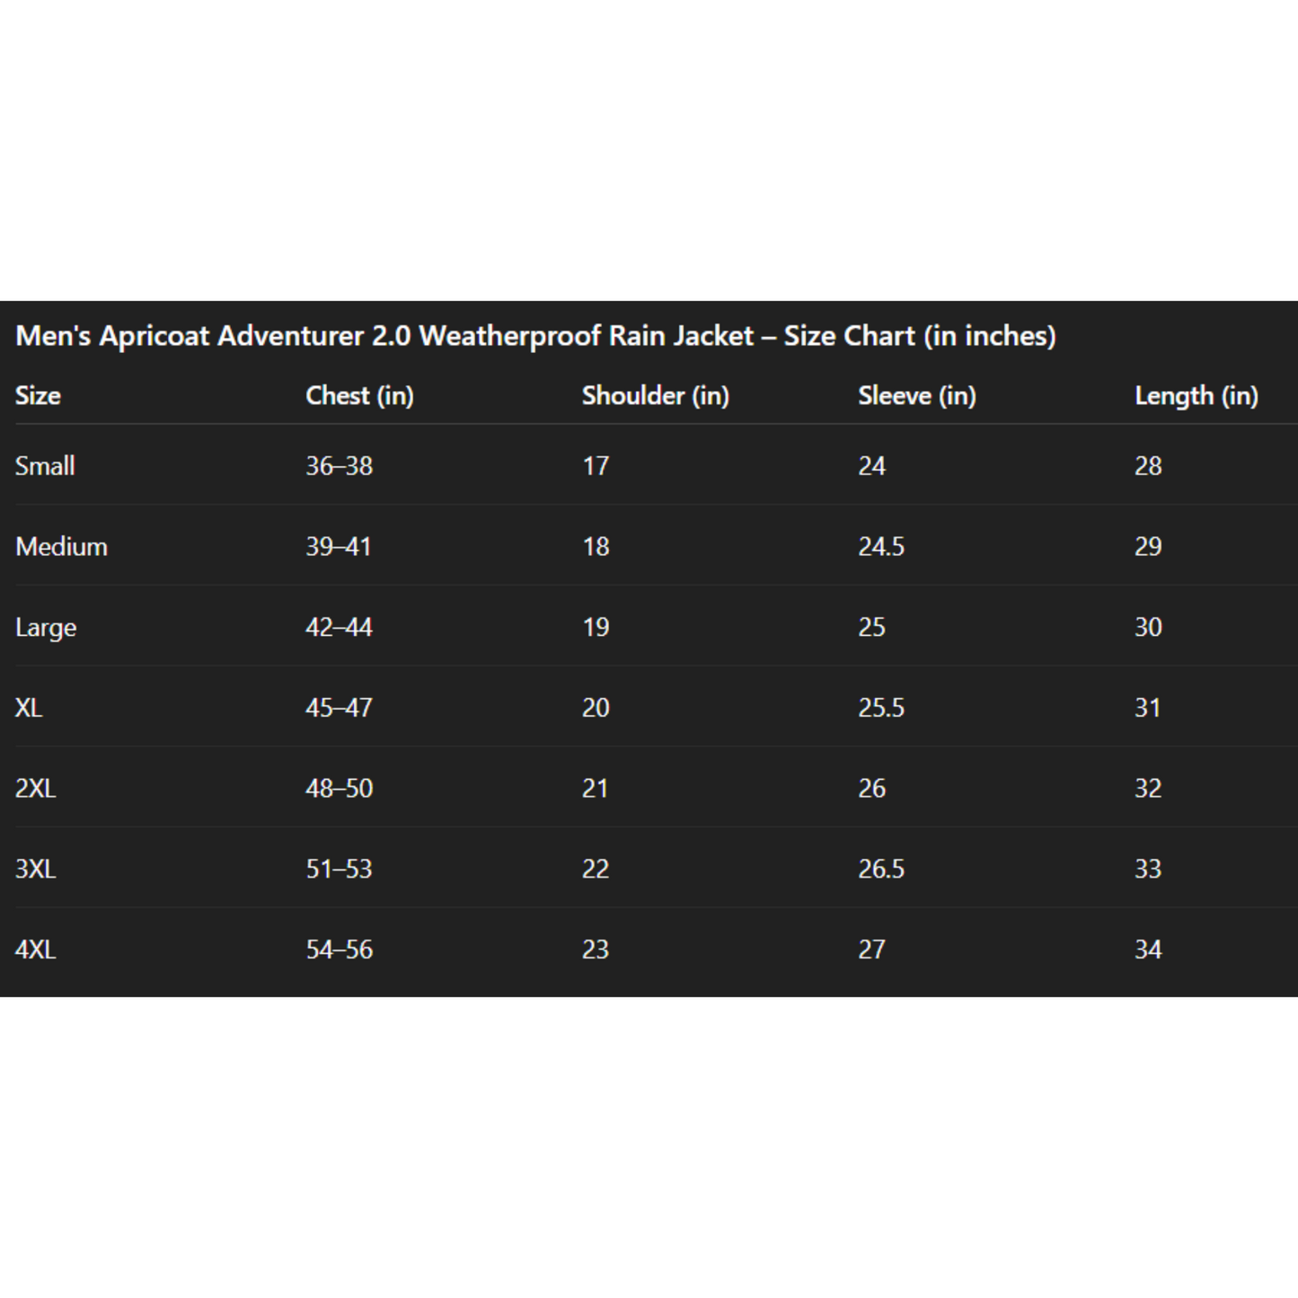Select the 25.5 sleeve value for XL
The height and width of the screenshot is (1298, 1298).
[x=881, y=708]
